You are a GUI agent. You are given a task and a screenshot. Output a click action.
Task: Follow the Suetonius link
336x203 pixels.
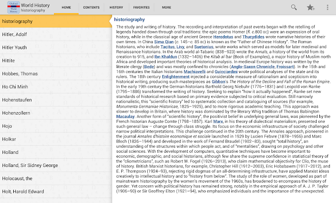pyautogui.click(x=204, y=47)
